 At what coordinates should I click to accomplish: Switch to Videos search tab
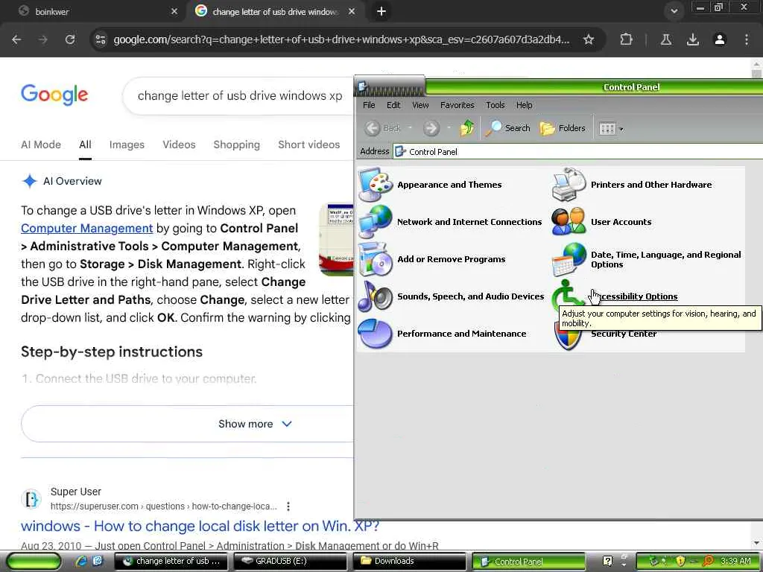point(179,144)
